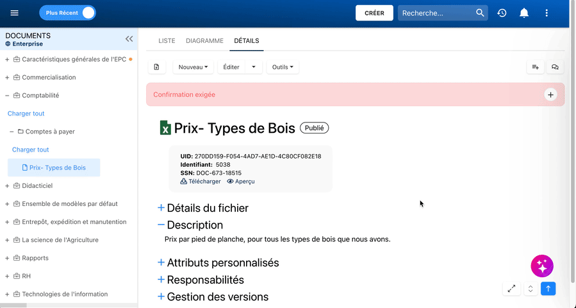Collapse the Documents sidebar panel
This screenshot has width=576, height=308.
click(x=129, y=39)
